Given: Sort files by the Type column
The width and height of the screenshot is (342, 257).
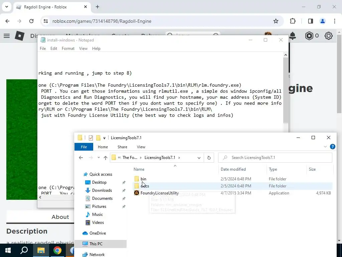Looking at the screenshot, I should (x=273, y=169).
